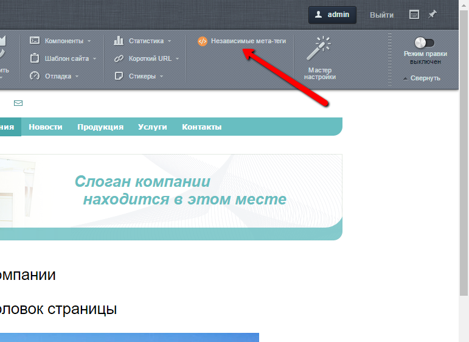Click the Стикеры text label

[142, 76]
